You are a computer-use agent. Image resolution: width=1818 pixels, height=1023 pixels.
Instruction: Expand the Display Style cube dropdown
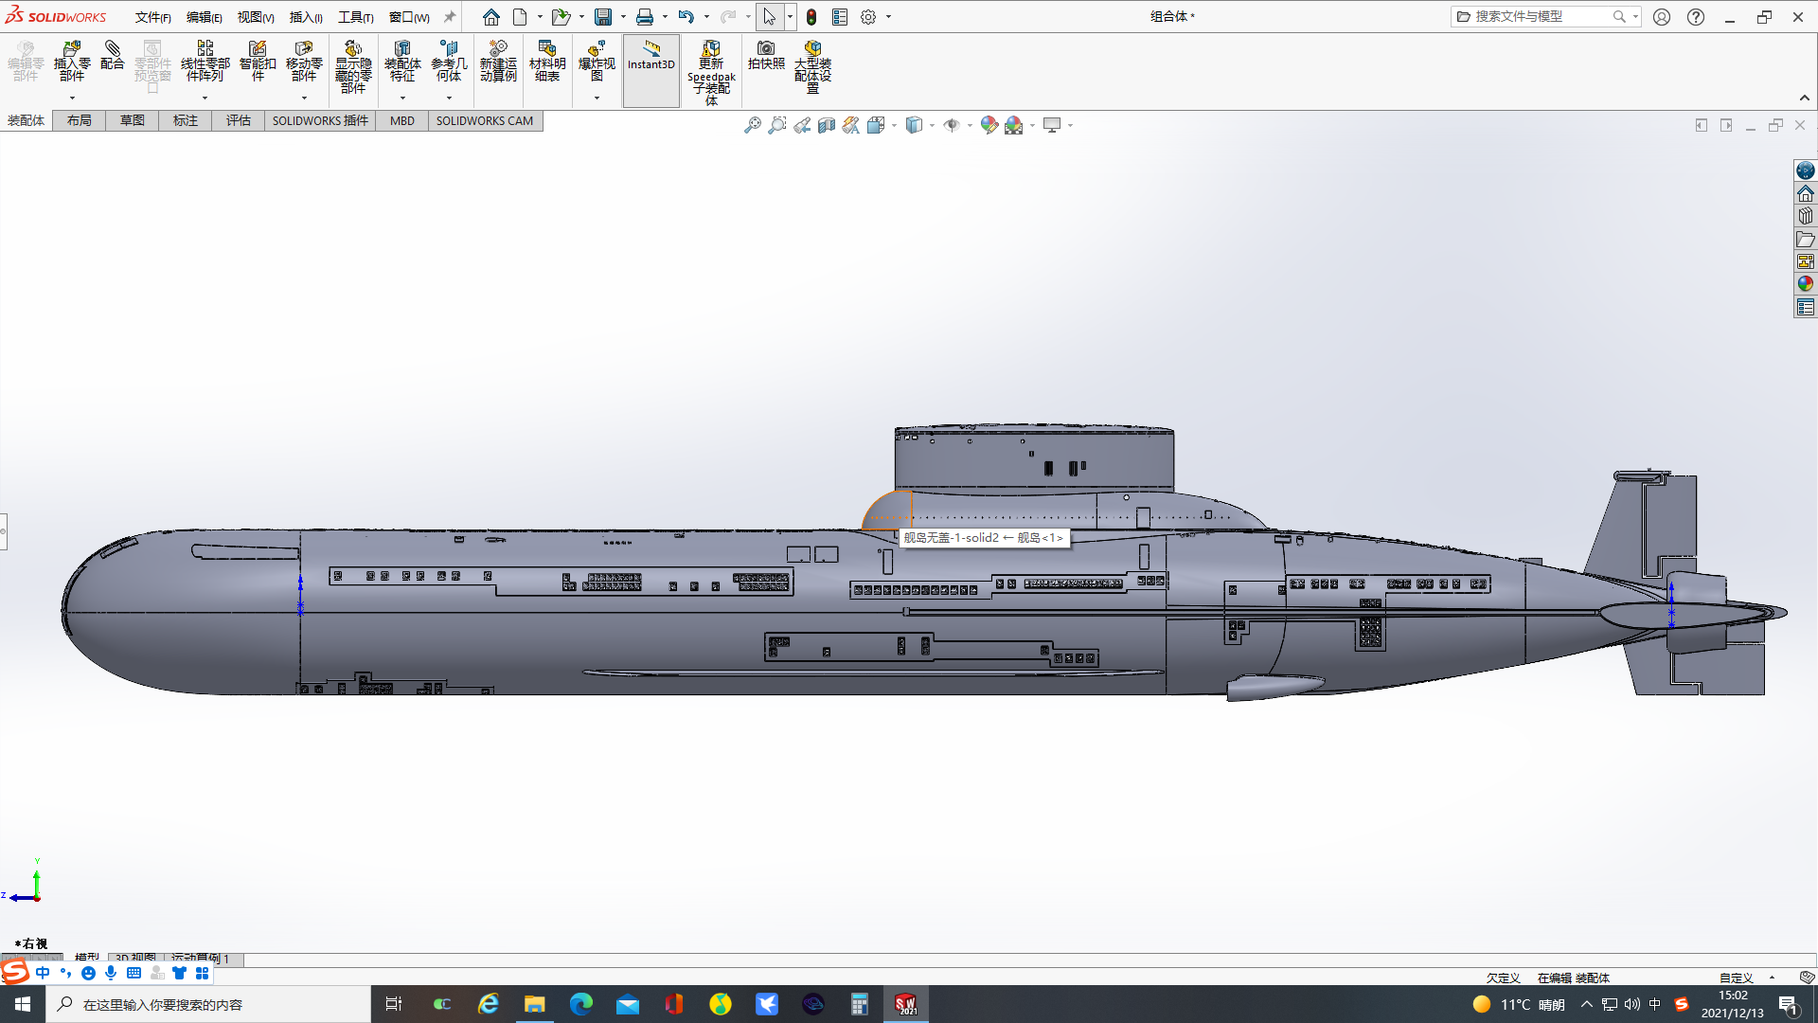(932, 125)
